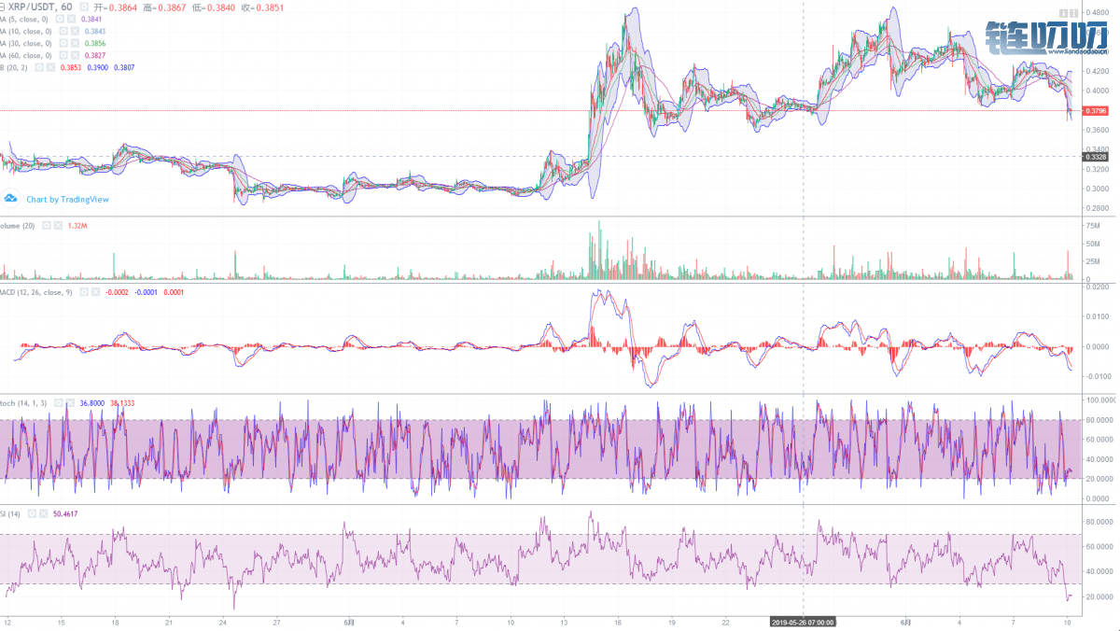Select the MACD (12, 26, close, 9) label
Viewport: 1120px width, 631px height.
pos(37,292)
